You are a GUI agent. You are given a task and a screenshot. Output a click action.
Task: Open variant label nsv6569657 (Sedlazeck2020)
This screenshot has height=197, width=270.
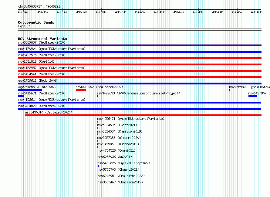42,42
